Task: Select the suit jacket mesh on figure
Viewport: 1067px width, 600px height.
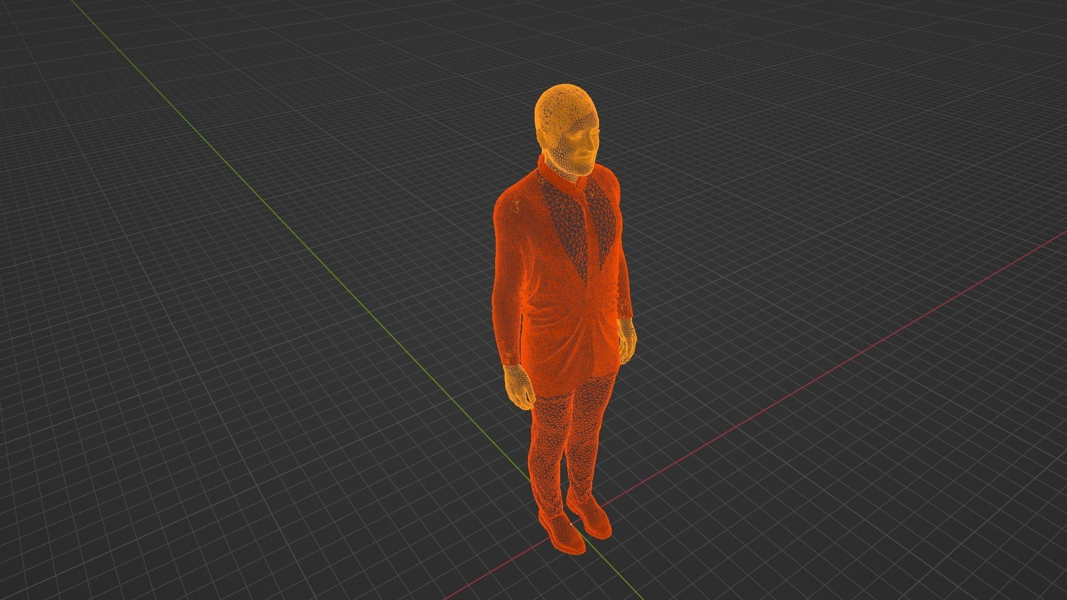Action: pyautogui.click(x=561, y=278)
